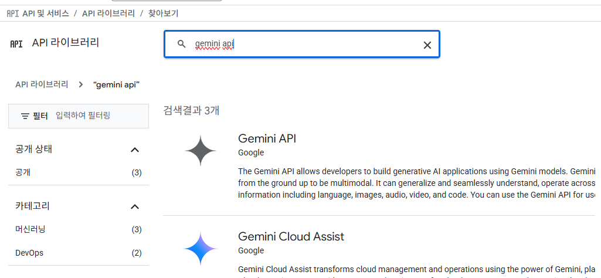Collapse the 공개 상태 section

point(134,150)
